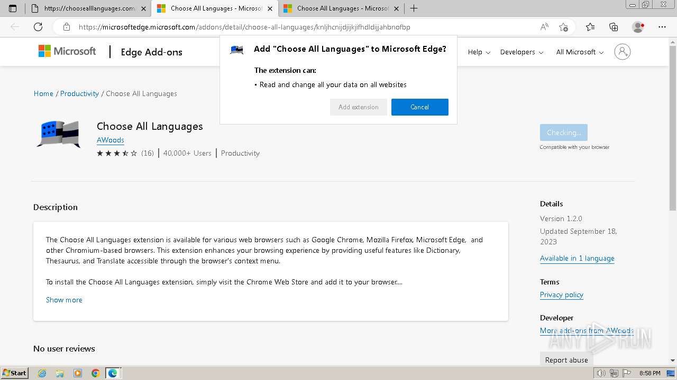
Task: Click the address bar URL field
Action: [306, 27]
